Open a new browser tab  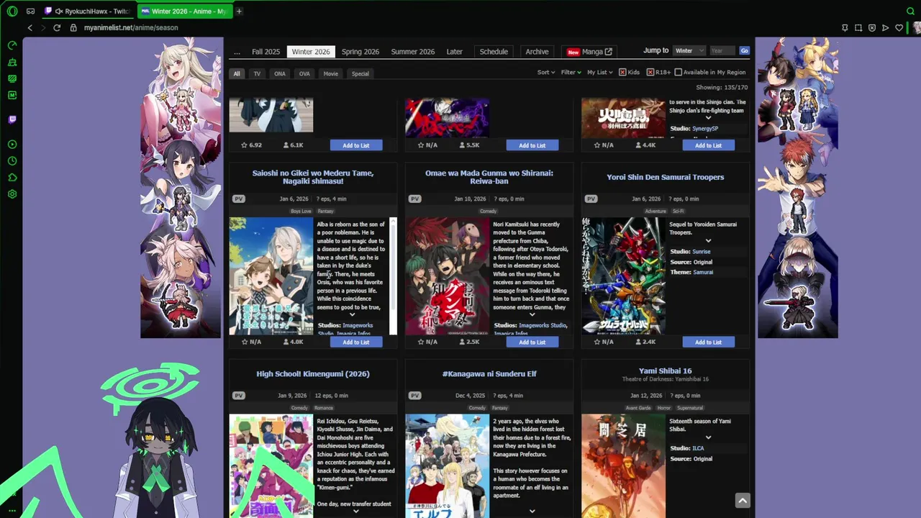click(x=239, y=11)
